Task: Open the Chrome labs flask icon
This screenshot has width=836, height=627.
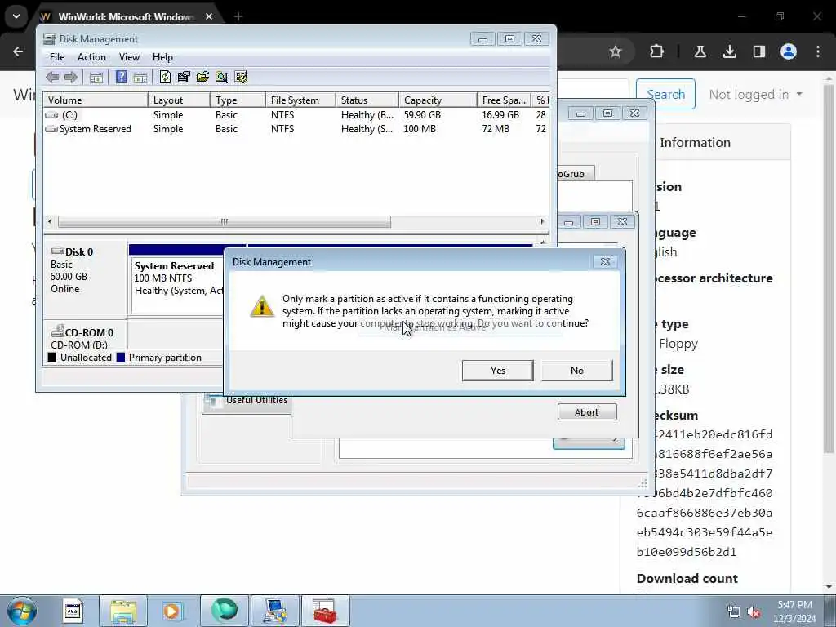Action: [700, 51]
